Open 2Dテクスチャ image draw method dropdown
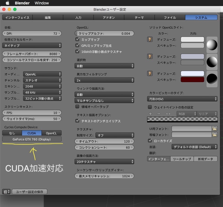The height and width of the screenshot is (207, 223). pos(104,162)
